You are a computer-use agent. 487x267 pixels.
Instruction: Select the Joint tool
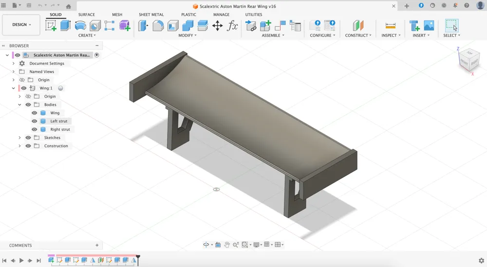(281, 26)
